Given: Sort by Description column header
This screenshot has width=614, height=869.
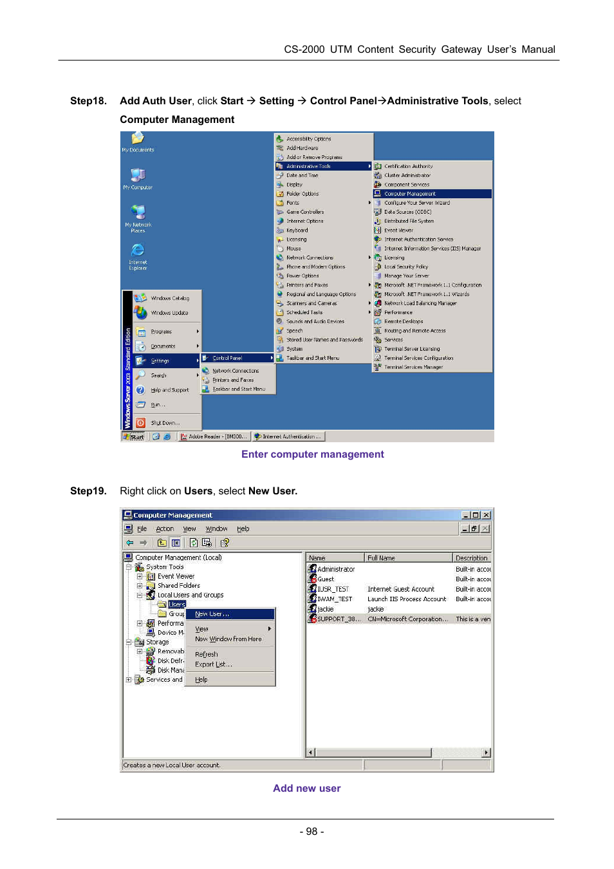Looking at the screenshot, I should 472,558.
